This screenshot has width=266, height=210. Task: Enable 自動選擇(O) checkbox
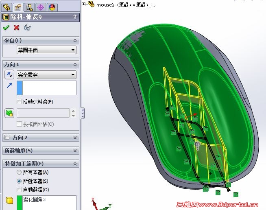(20, 190)
